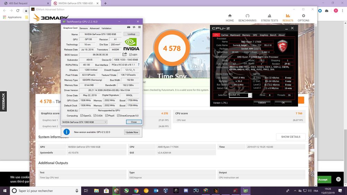Image resolution: width=347 pixels, height=195 pixels.
Task: Dismiss the cookie banner with X icon
Action: [338, 179]
